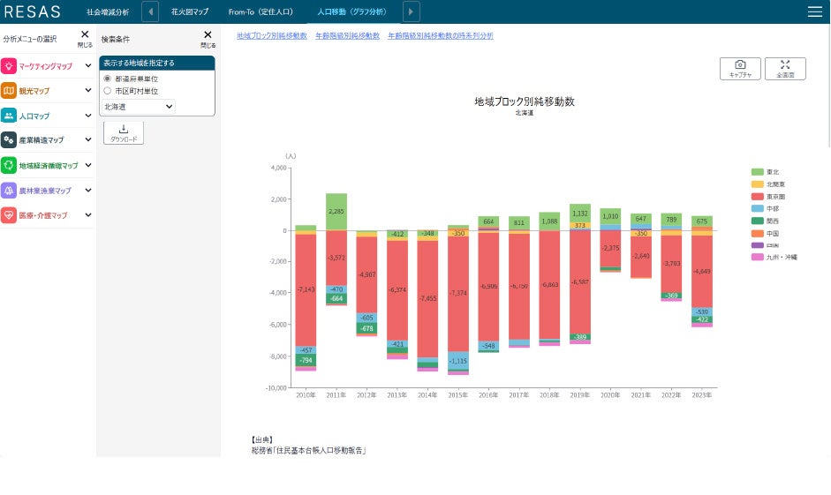Screen dimensions: 831x495
Task: Switch to the 花火図マップ tab
Action: (190, 11)
